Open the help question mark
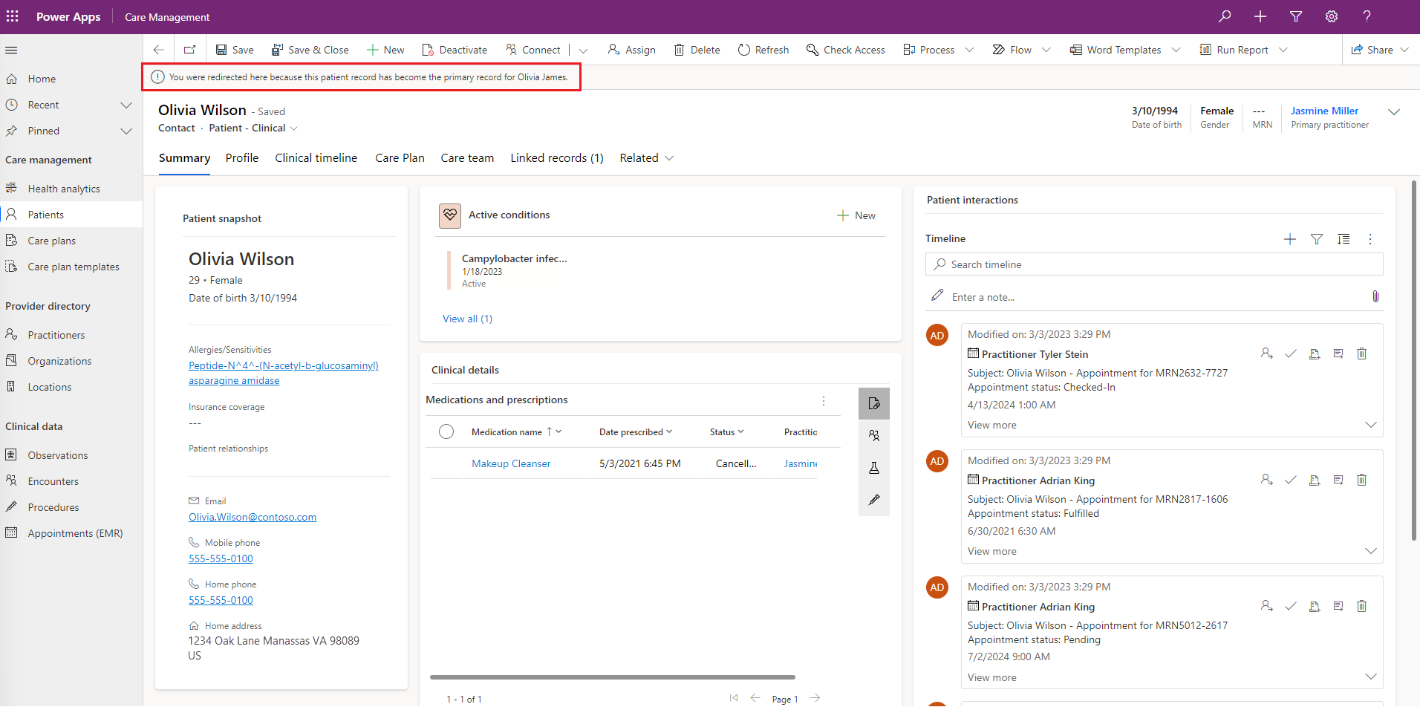The image size is (1420, 707). (x=1367, y=16)
